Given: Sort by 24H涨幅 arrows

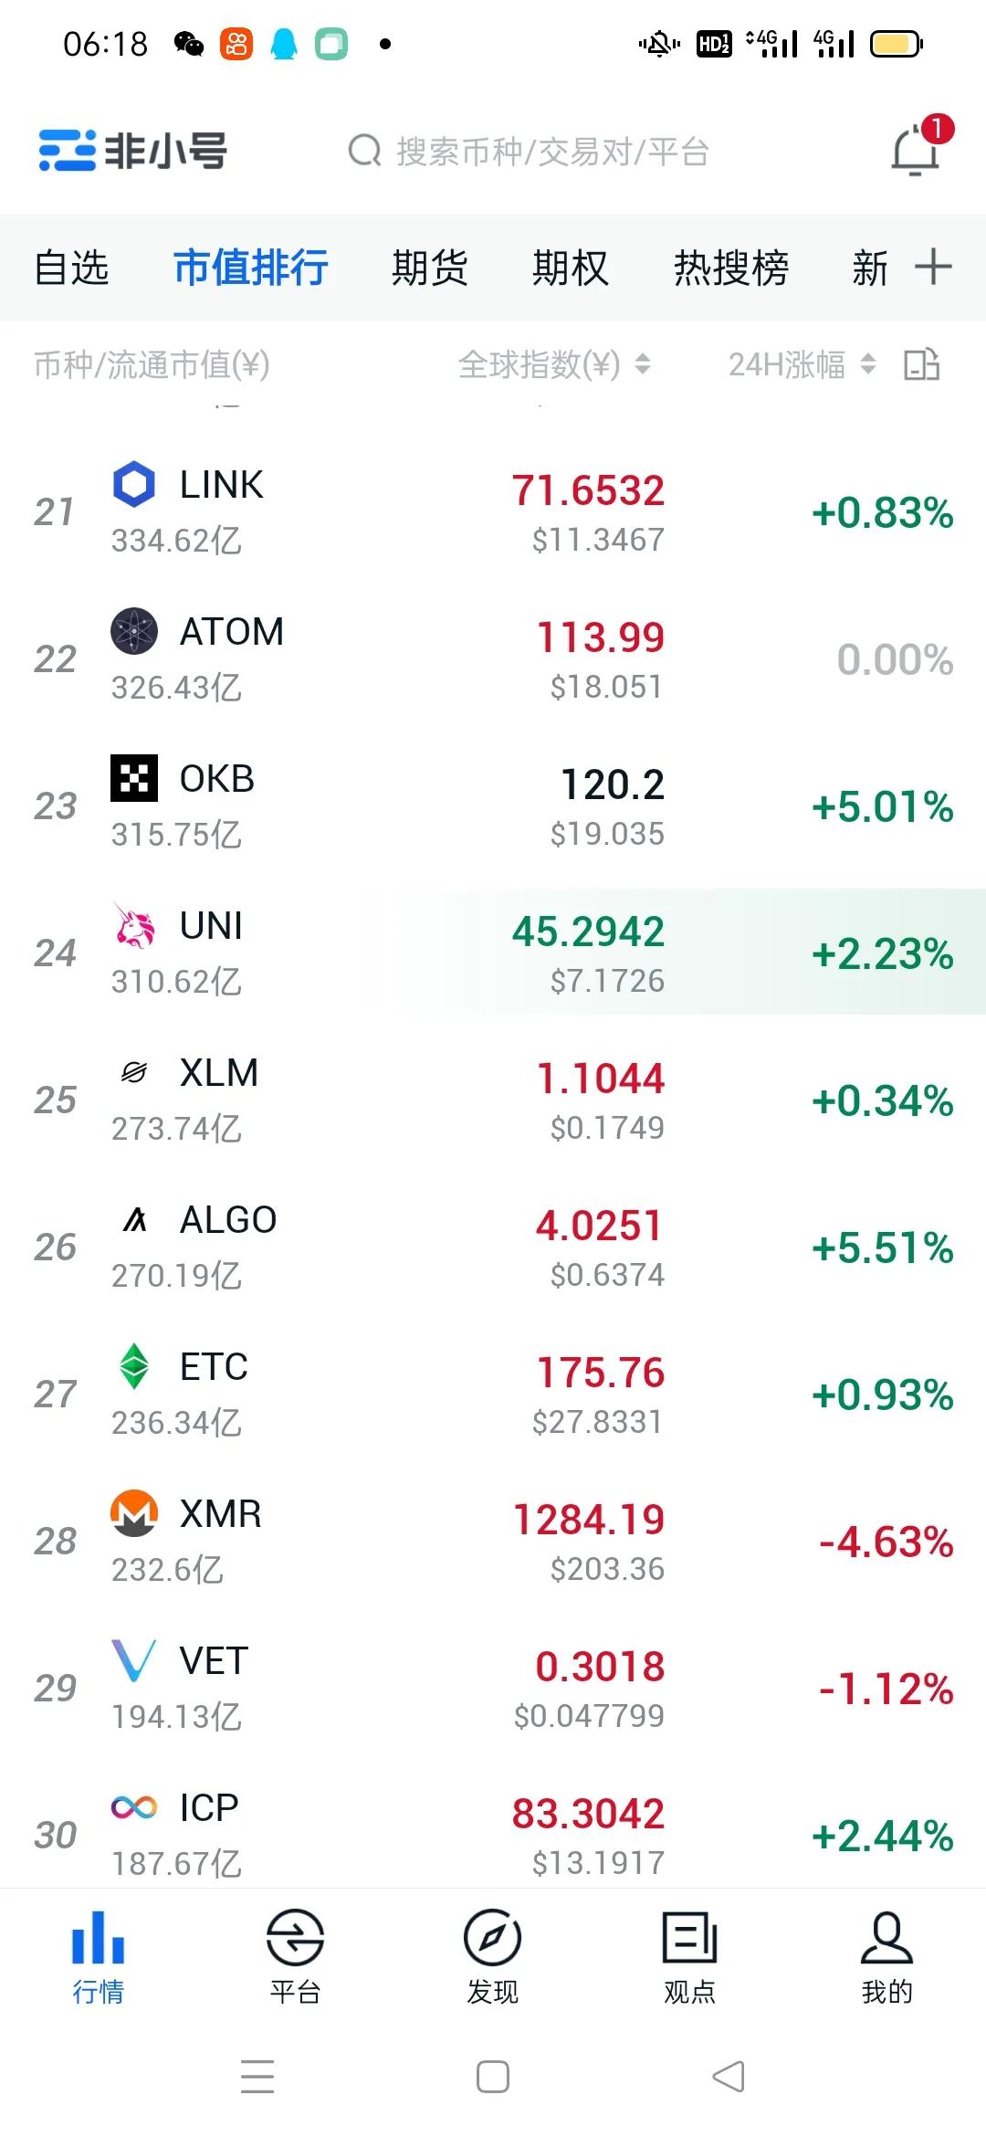Looking at the screenshot, I should tap(868, 364).
